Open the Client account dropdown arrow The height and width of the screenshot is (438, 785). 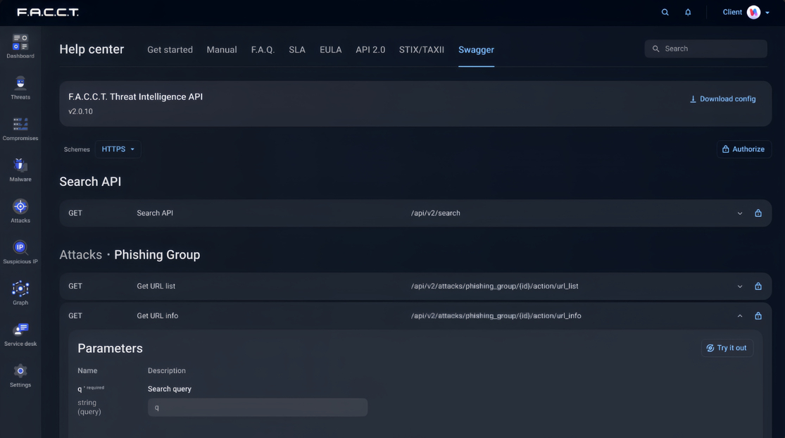pyautogui.click(x=767, y=13)
